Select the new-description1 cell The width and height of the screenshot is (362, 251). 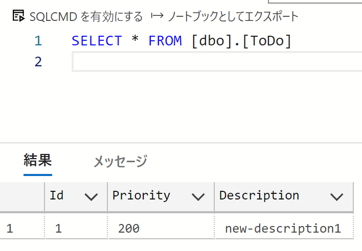coord(284,229)
